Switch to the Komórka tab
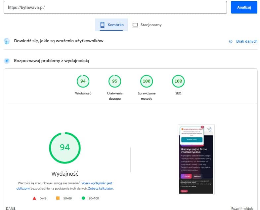Screen dimensions: 260x210 (111, 25)
